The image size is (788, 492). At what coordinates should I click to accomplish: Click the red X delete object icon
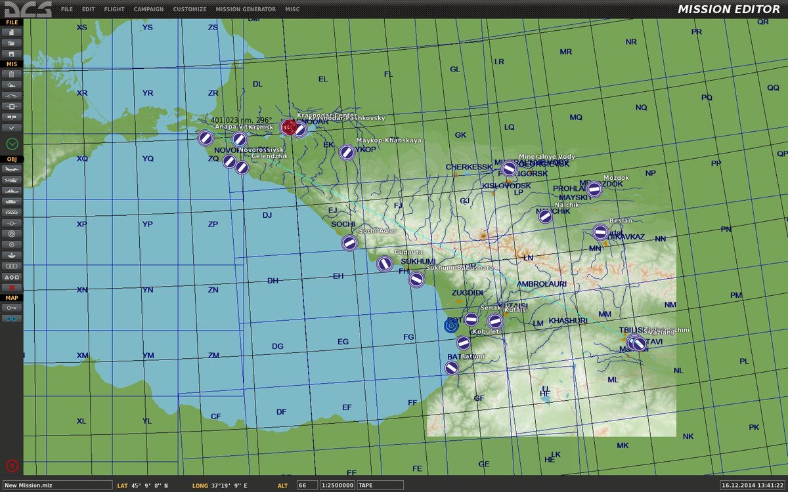[12, 287]
